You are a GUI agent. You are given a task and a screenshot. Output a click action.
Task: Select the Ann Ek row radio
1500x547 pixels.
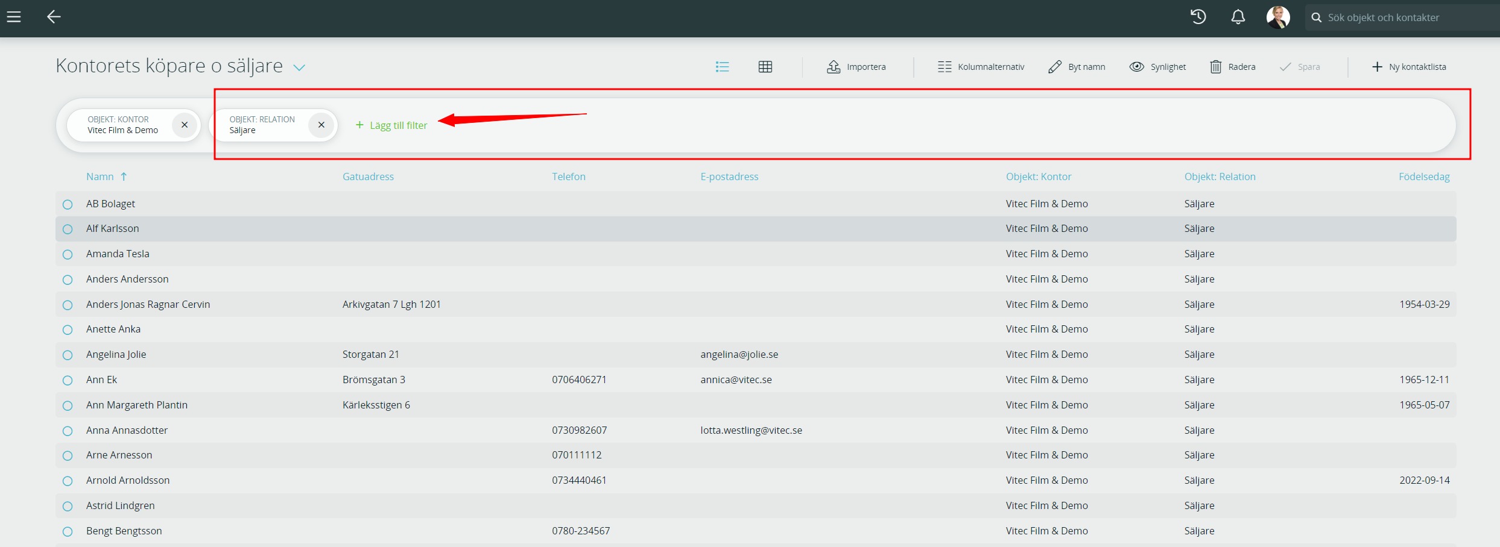[x=68, y=380]
